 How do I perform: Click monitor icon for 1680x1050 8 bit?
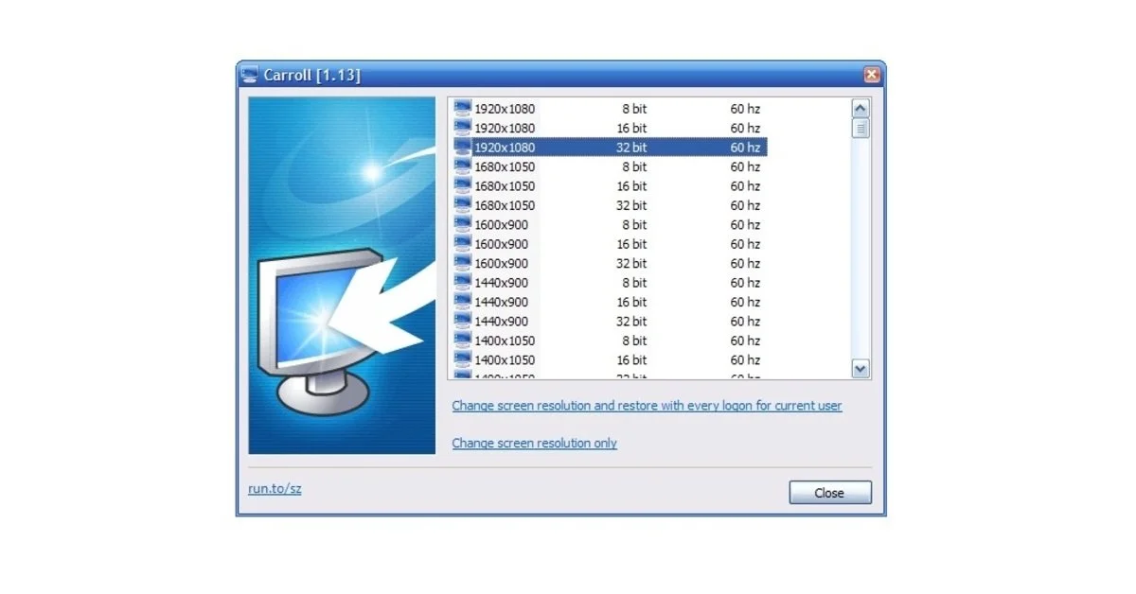(462, 166)
